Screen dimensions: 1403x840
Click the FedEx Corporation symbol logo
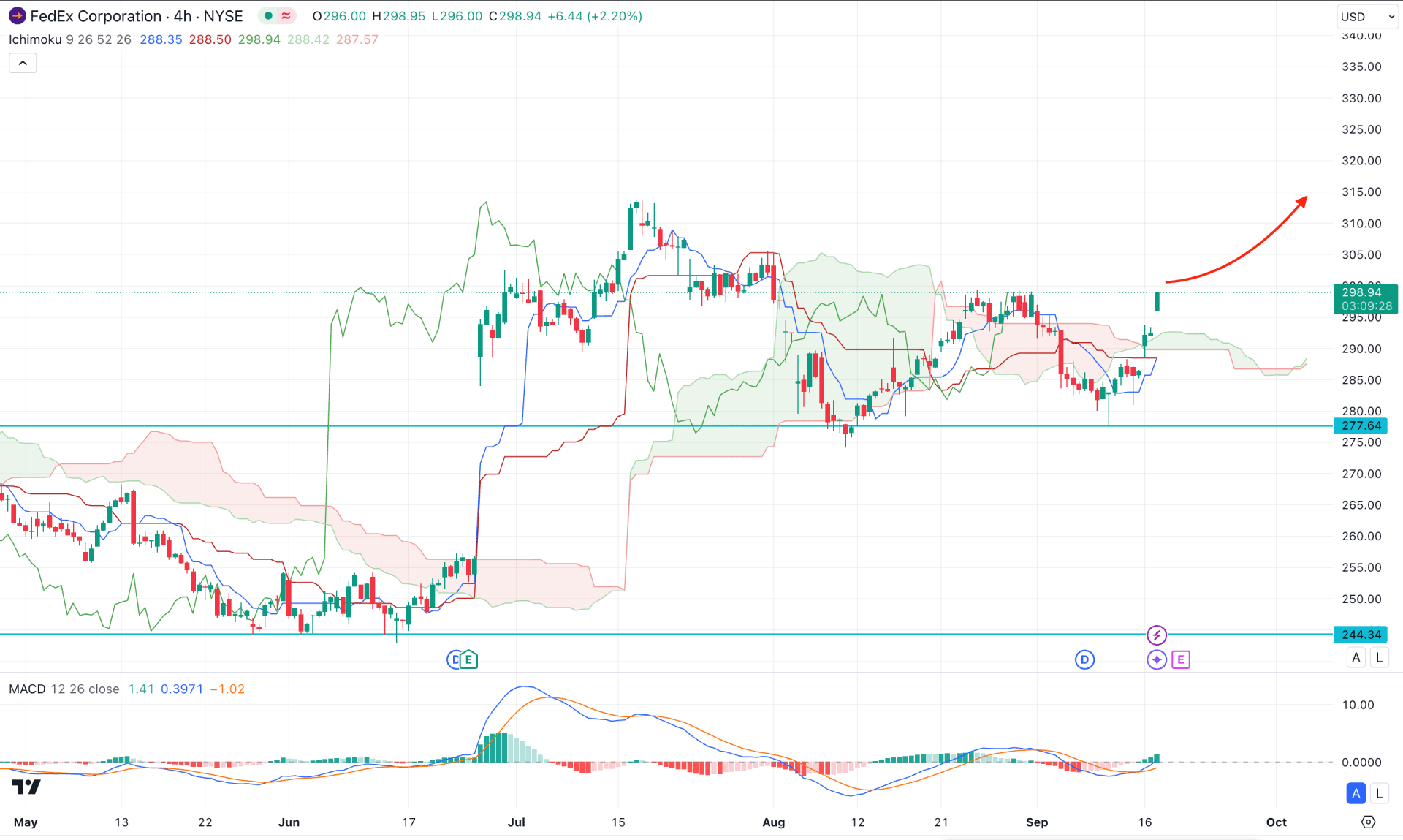[17, 15]
